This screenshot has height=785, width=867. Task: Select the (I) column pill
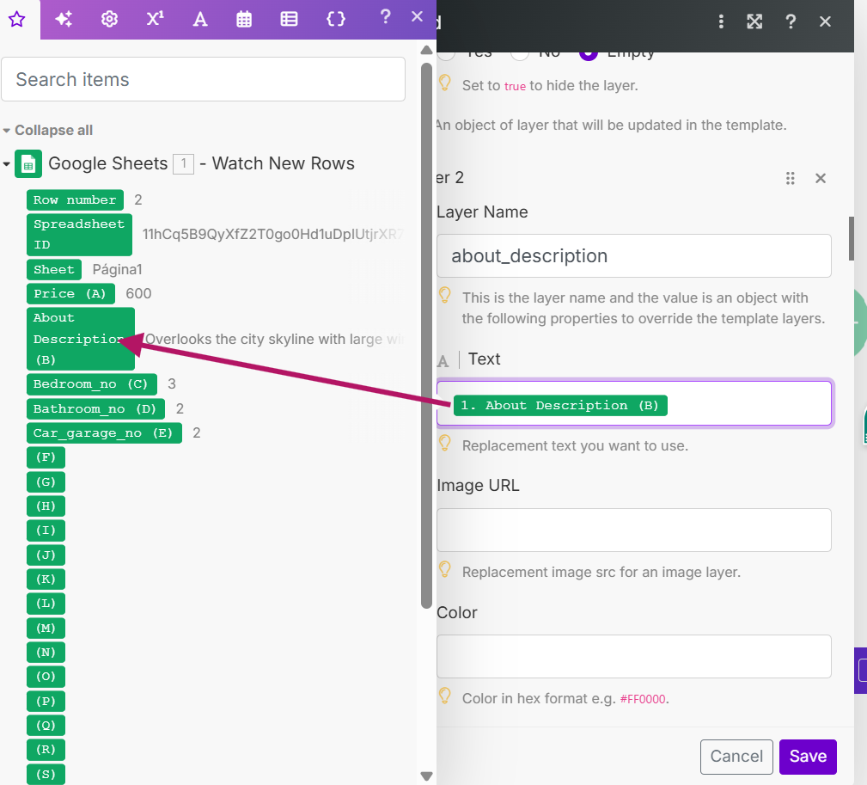coord(46,530)
